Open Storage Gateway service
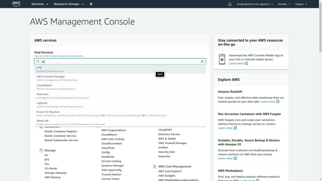Viewport: 322px width, 181px height. (x=55, y=173)
